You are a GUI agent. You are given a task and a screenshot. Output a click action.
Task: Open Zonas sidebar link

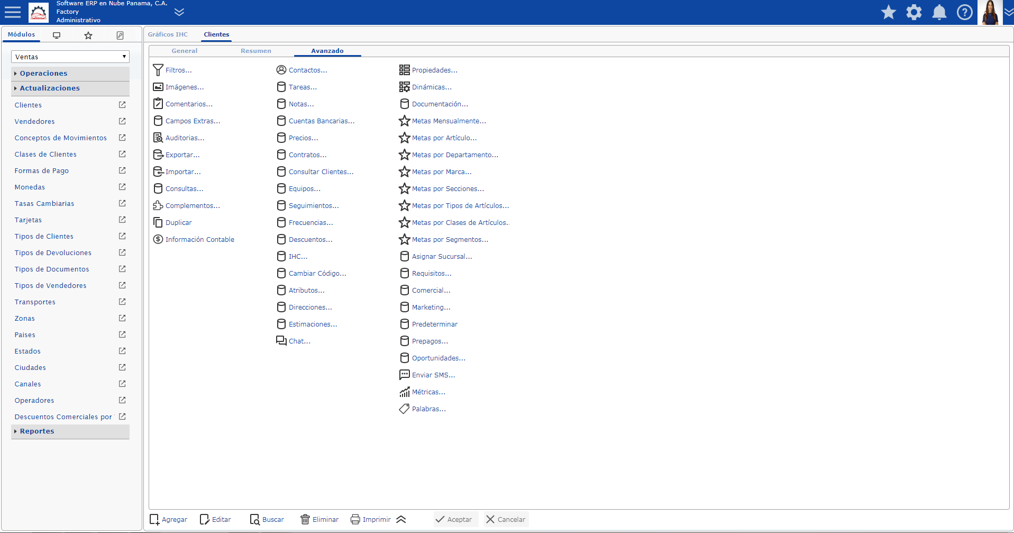[x=25, y=318]
